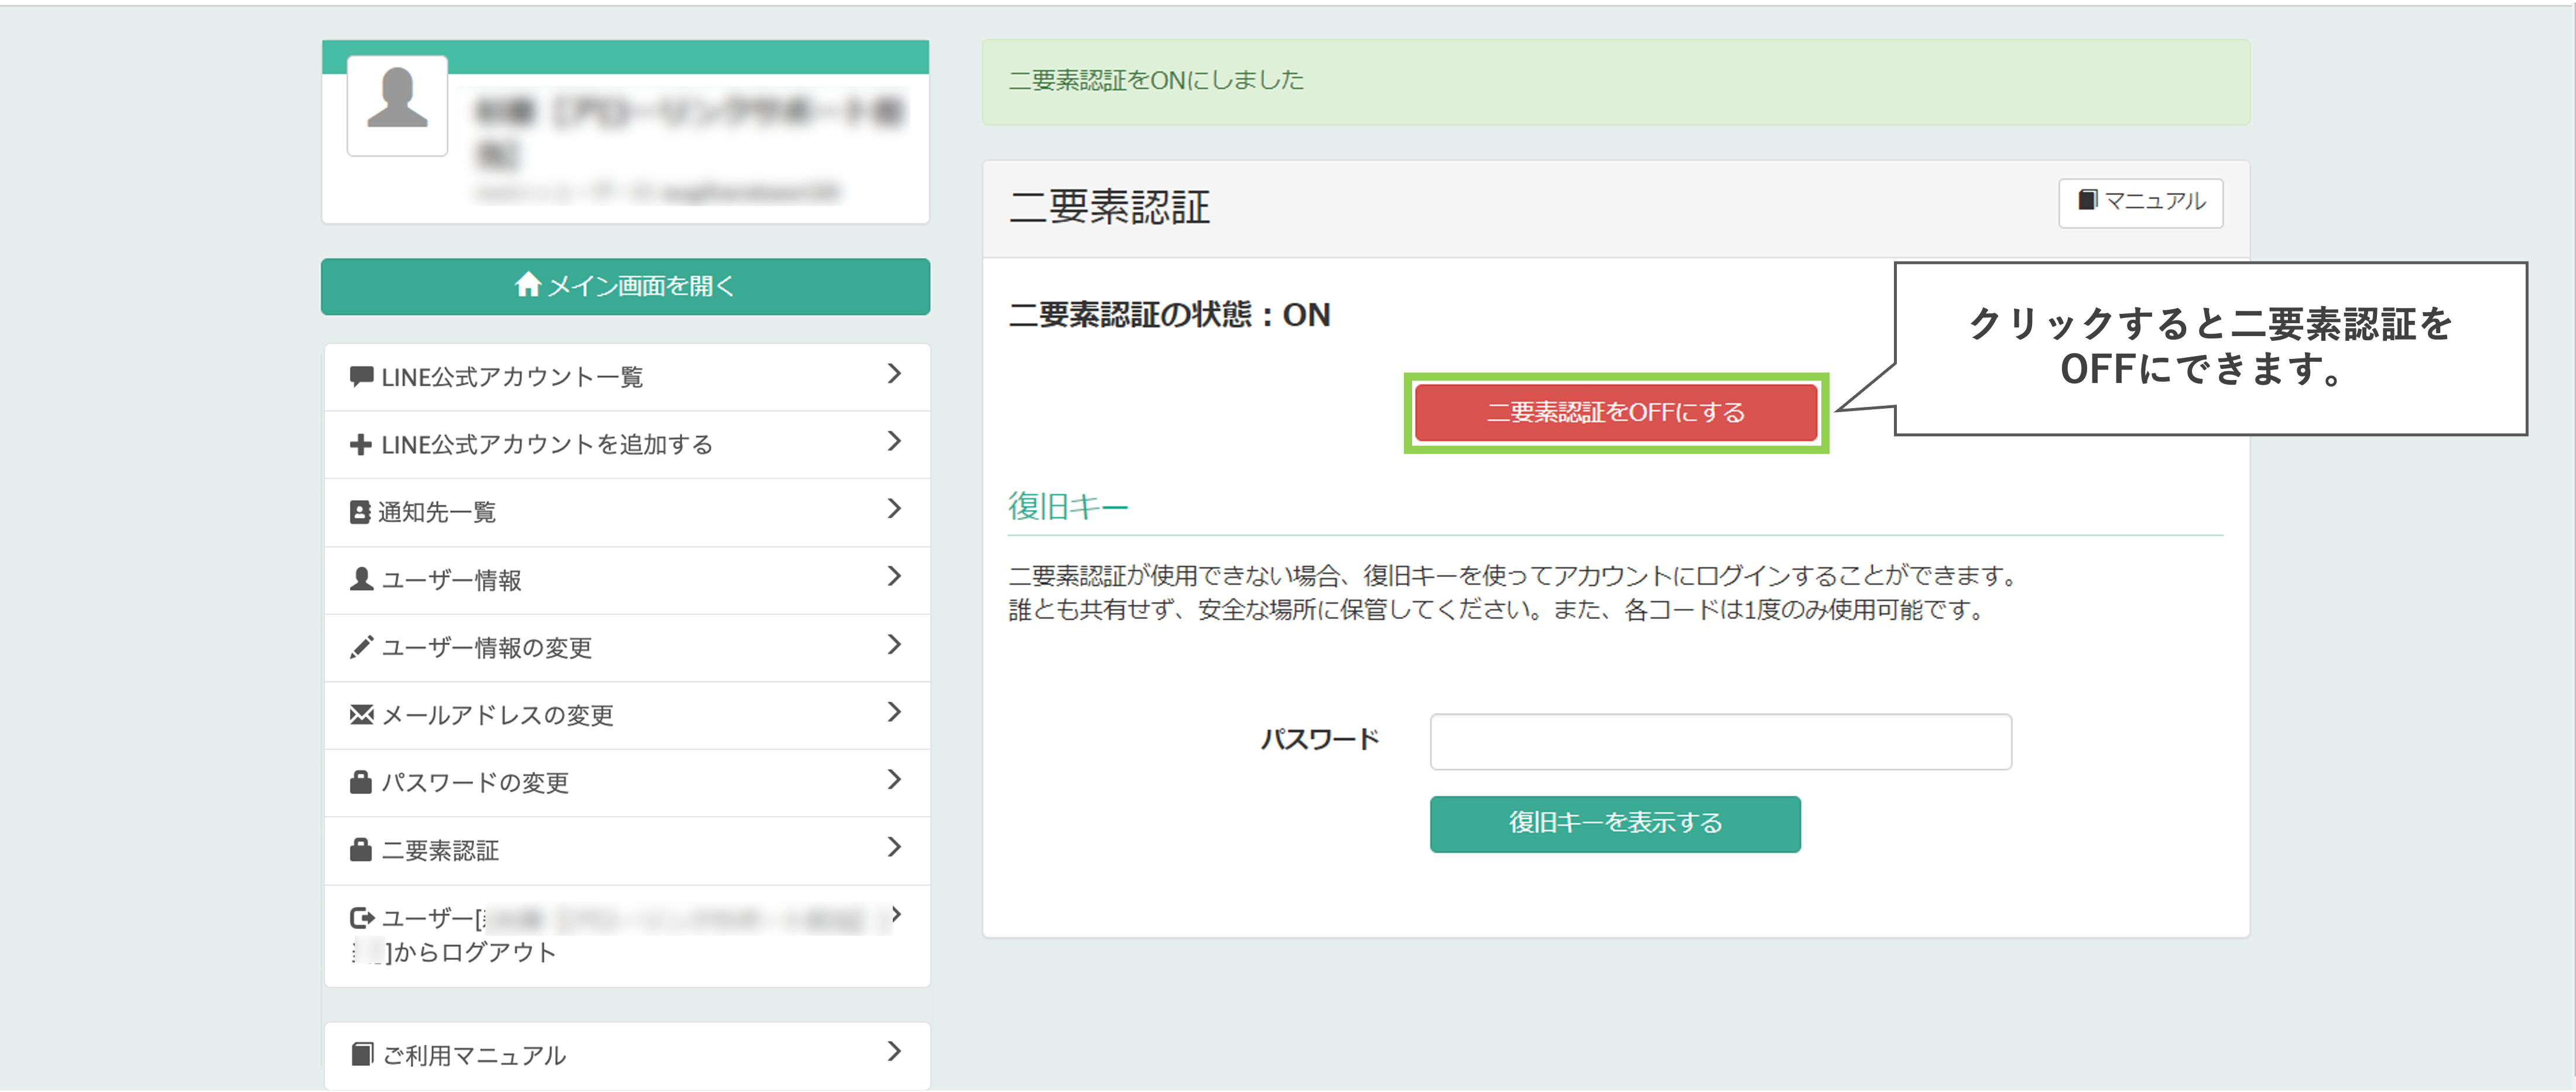The height and width of the screenshot is (1092, 2576).
Task: Turn off 2FA with 二要素認証をOFFにする
Action: tap(1615, 412)
